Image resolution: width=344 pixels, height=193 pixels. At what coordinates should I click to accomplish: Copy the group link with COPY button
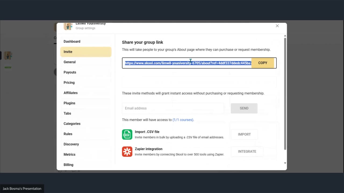coord(263,63)
